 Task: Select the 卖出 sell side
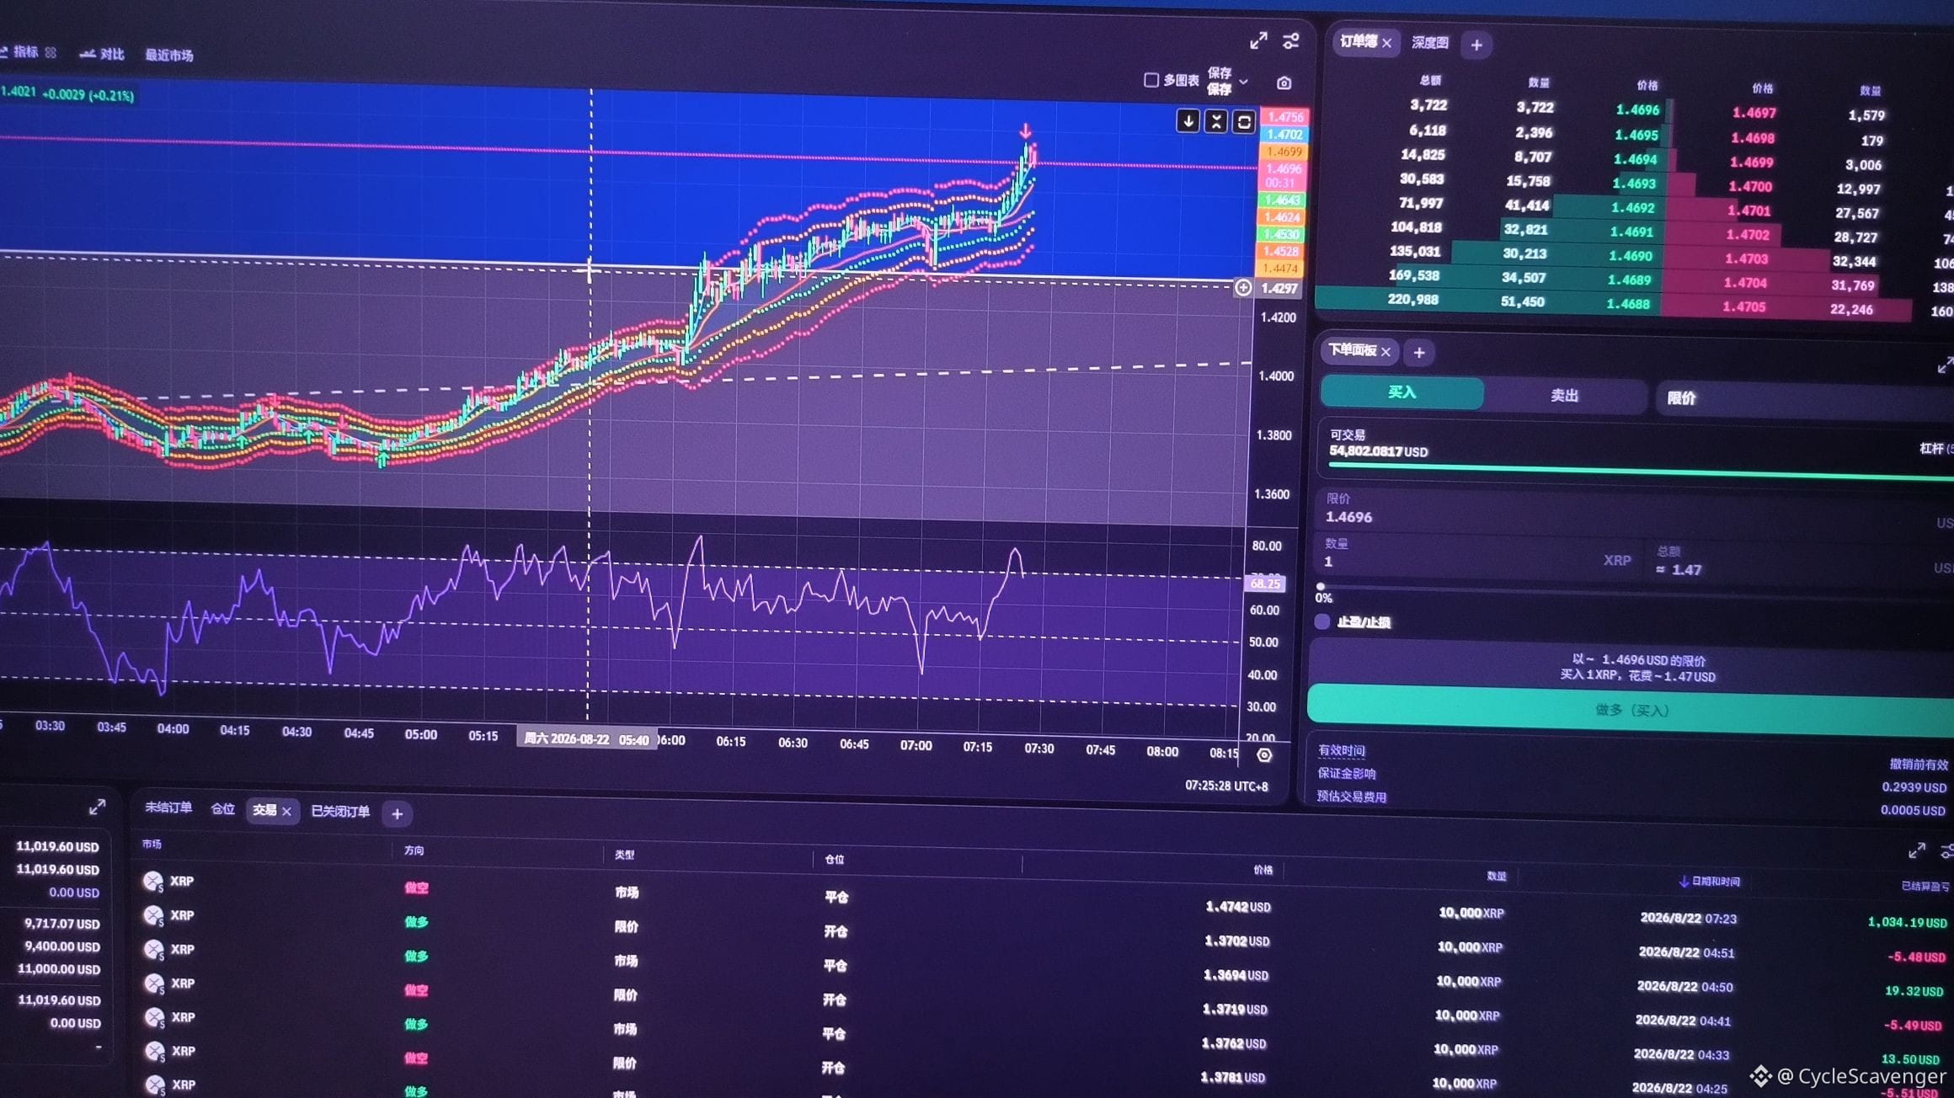1565,396
